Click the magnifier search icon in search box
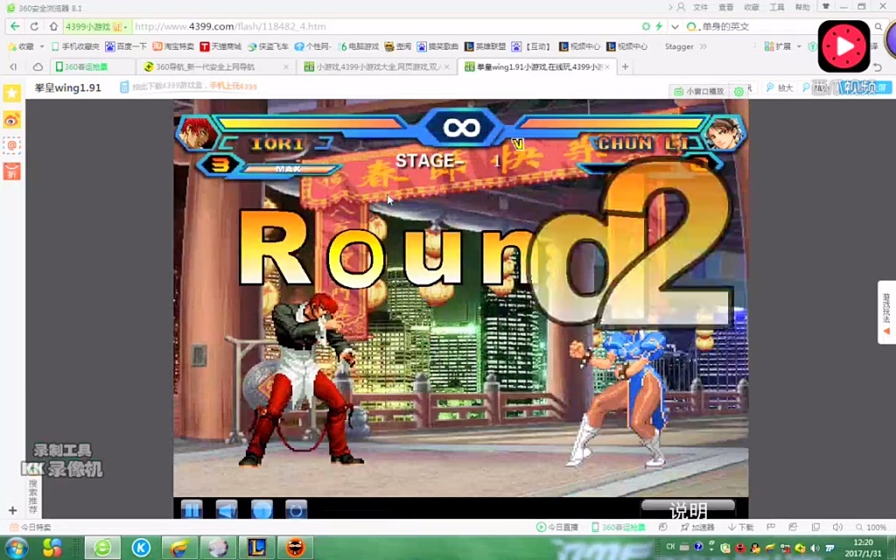Viewport: 896px width, 560px height. (x=878, y=26)
